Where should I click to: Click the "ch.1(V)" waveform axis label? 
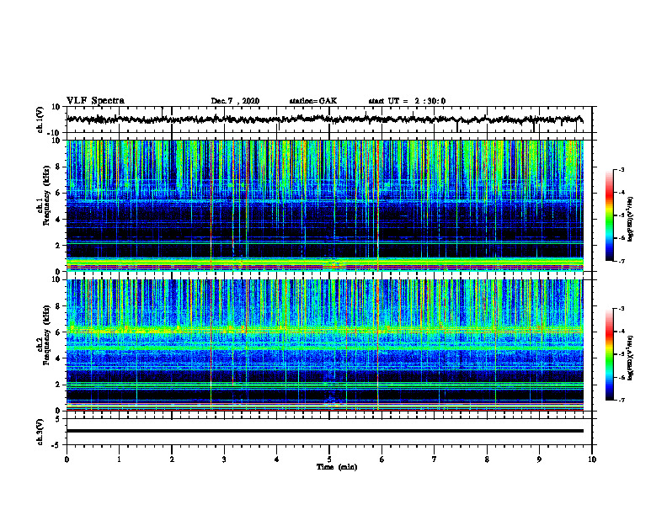[40, 119]
